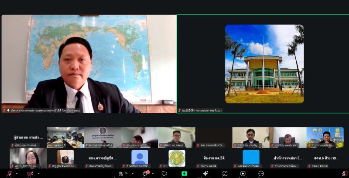This screenshot has width=349, height=178.
Task: Click the muted mic icon on speaker's name label
Action: tap(4, 111)
